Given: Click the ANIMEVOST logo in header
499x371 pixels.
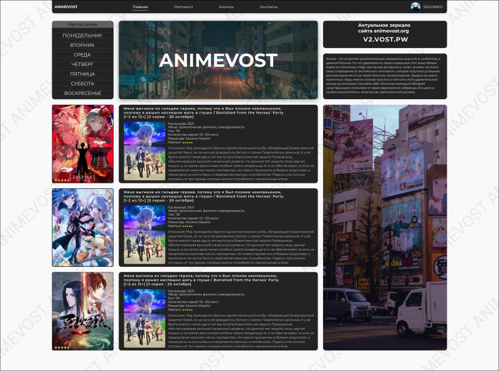Looking at the screenshot, I should [x=66, y=7].
